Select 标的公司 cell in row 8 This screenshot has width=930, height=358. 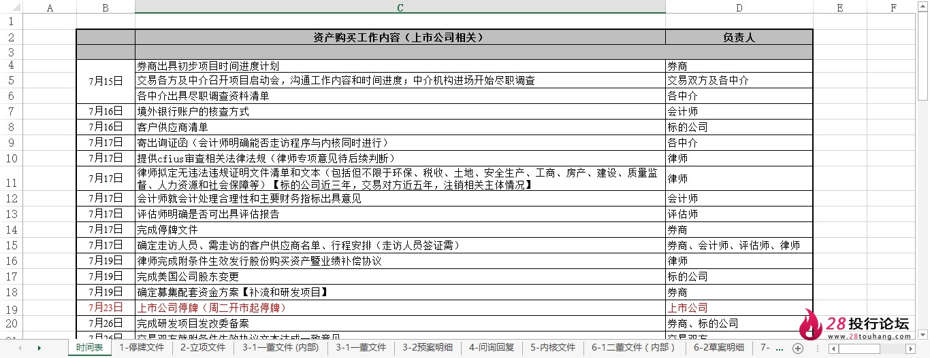click(x=739, y=126)
